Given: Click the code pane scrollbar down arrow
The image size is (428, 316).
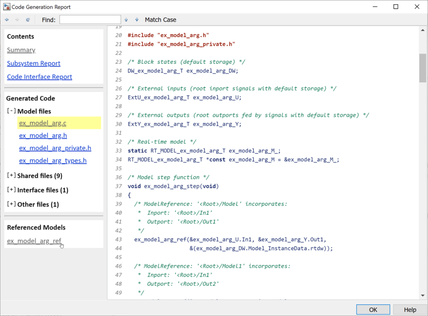Looking at the screenshot, I should point(423,295).
